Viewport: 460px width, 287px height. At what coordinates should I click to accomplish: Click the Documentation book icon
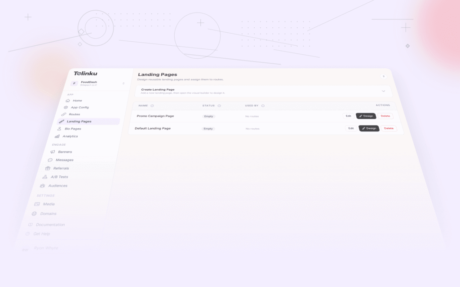30,225
